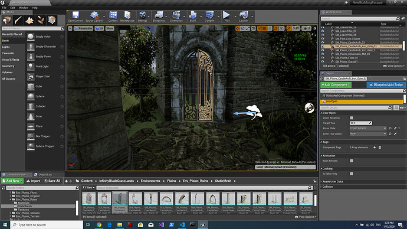Click the Save Current toolbar icon
The height and width of the screenshot is (229, 407).
pos(76,17)
